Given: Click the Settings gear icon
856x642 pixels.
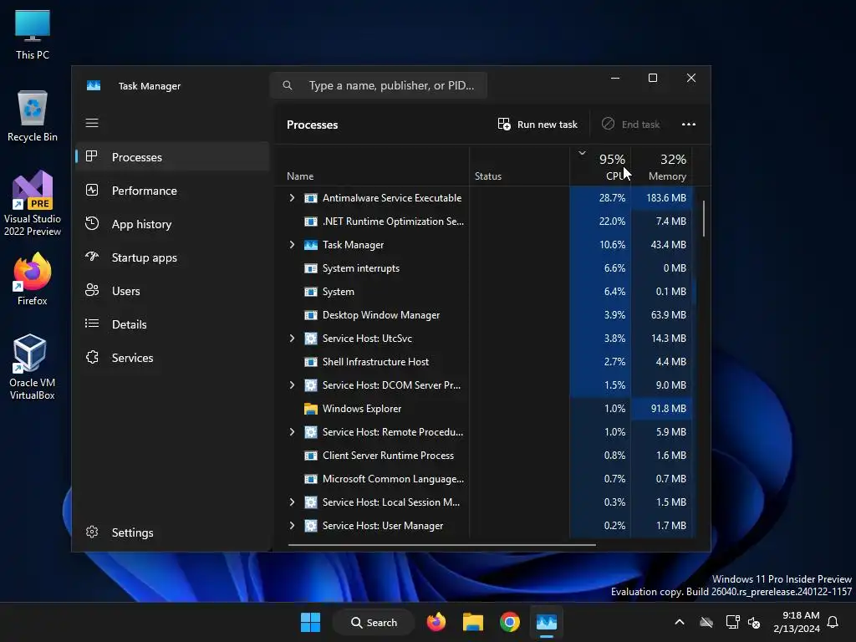Looking at the screenshot, I should pyautogui.click(x=92, y=532).
